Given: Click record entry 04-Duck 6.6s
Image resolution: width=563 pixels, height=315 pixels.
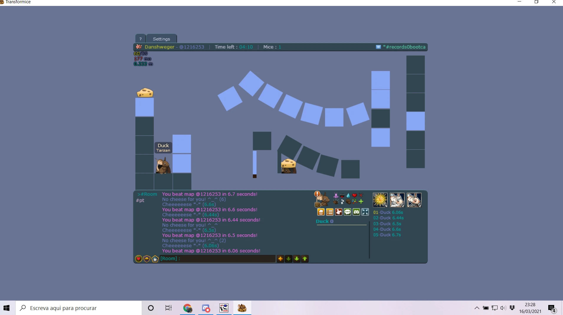Looking at the screenshot, I should click(387, 229).
